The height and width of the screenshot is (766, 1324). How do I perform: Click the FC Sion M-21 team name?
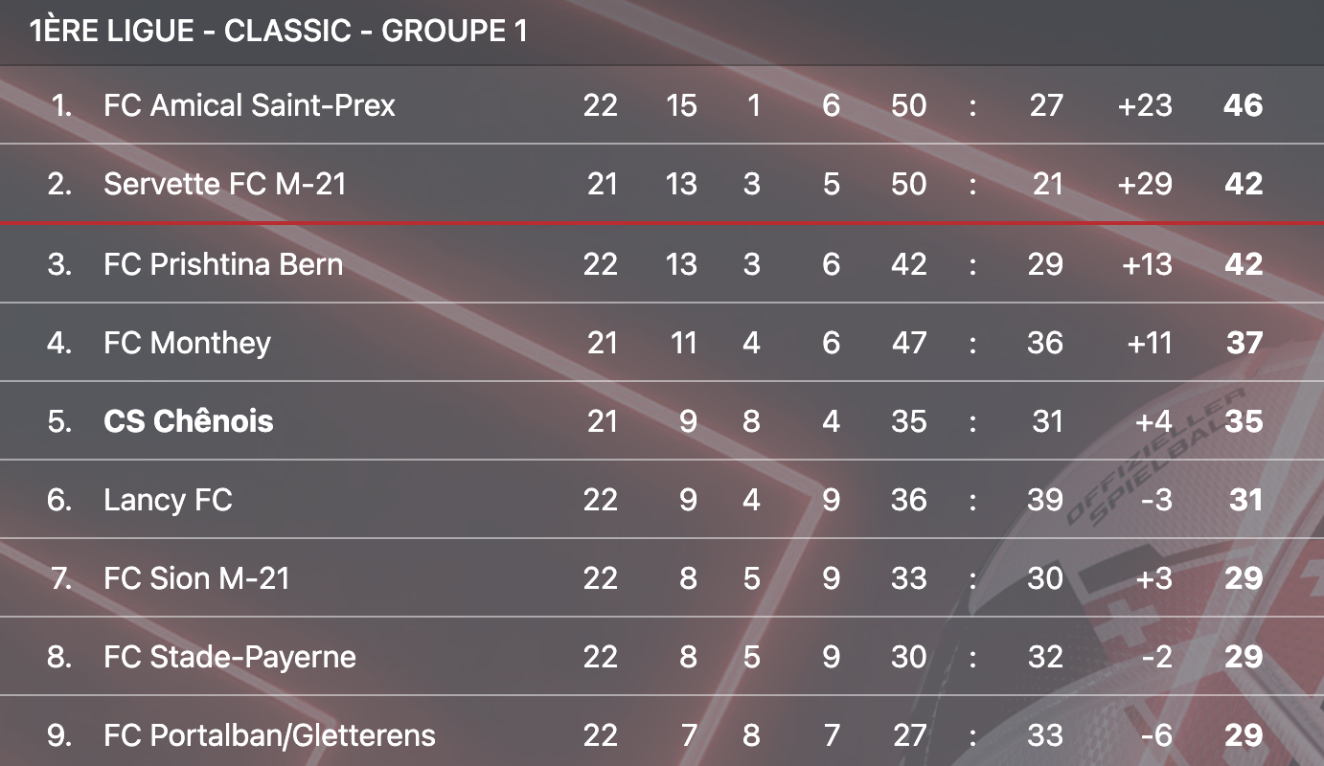[x=196, y=578]
